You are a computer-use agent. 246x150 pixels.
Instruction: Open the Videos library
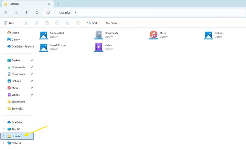99,47
